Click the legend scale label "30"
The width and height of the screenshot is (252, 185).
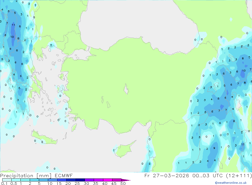pyautogui.click(x=86, y=183)
